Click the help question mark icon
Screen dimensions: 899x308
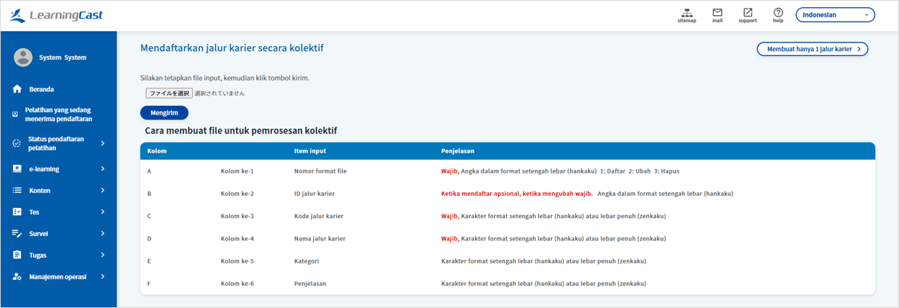778,13
